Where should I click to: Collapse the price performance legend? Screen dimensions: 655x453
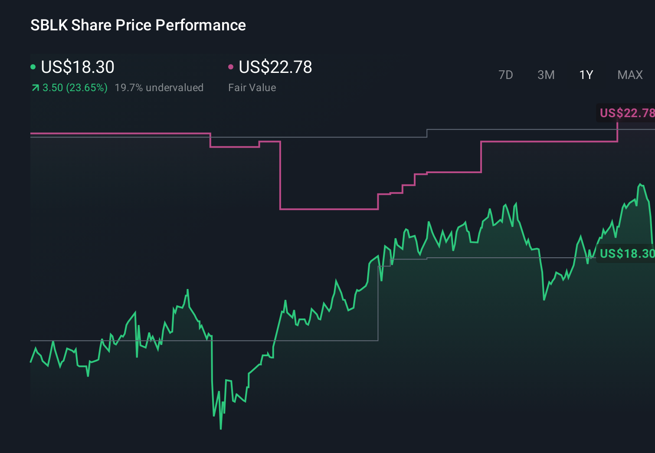click(x=77, y=67)
